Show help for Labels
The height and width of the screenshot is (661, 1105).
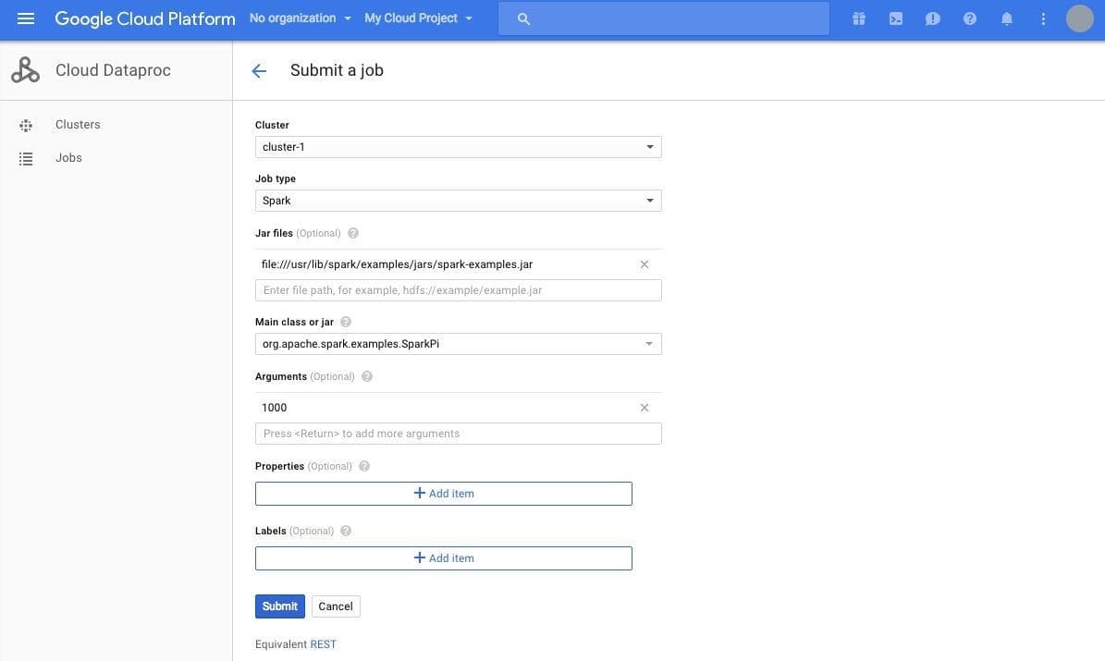tap(345, 531)
